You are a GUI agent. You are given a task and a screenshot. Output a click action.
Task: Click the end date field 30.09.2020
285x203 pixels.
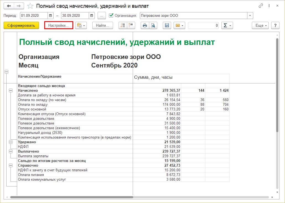click(x=75, y=16)
